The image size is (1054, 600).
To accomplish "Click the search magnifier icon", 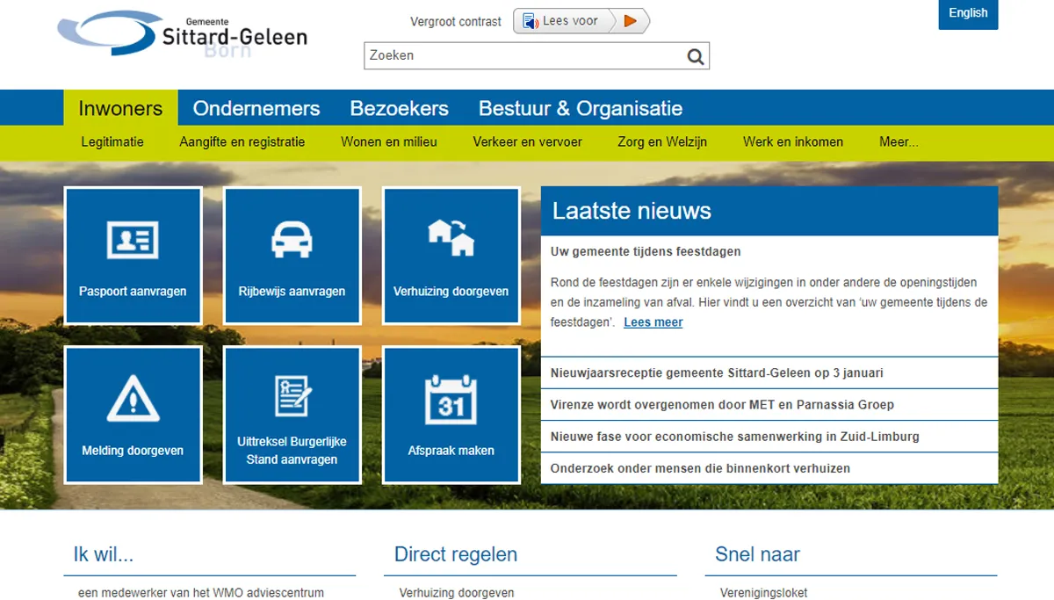I will [x=696, y=55].
